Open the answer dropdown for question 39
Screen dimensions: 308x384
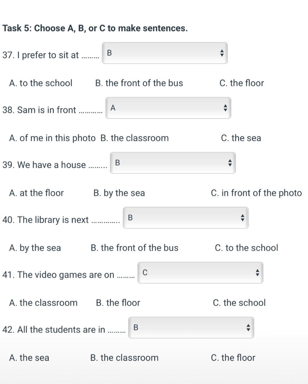(x=173, y=163)
